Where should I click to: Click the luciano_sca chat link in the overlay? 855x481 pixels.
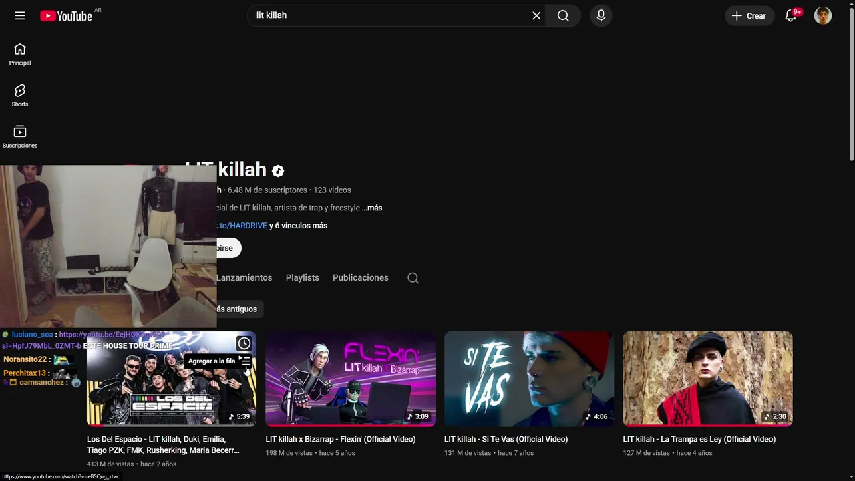coord(82,340)
